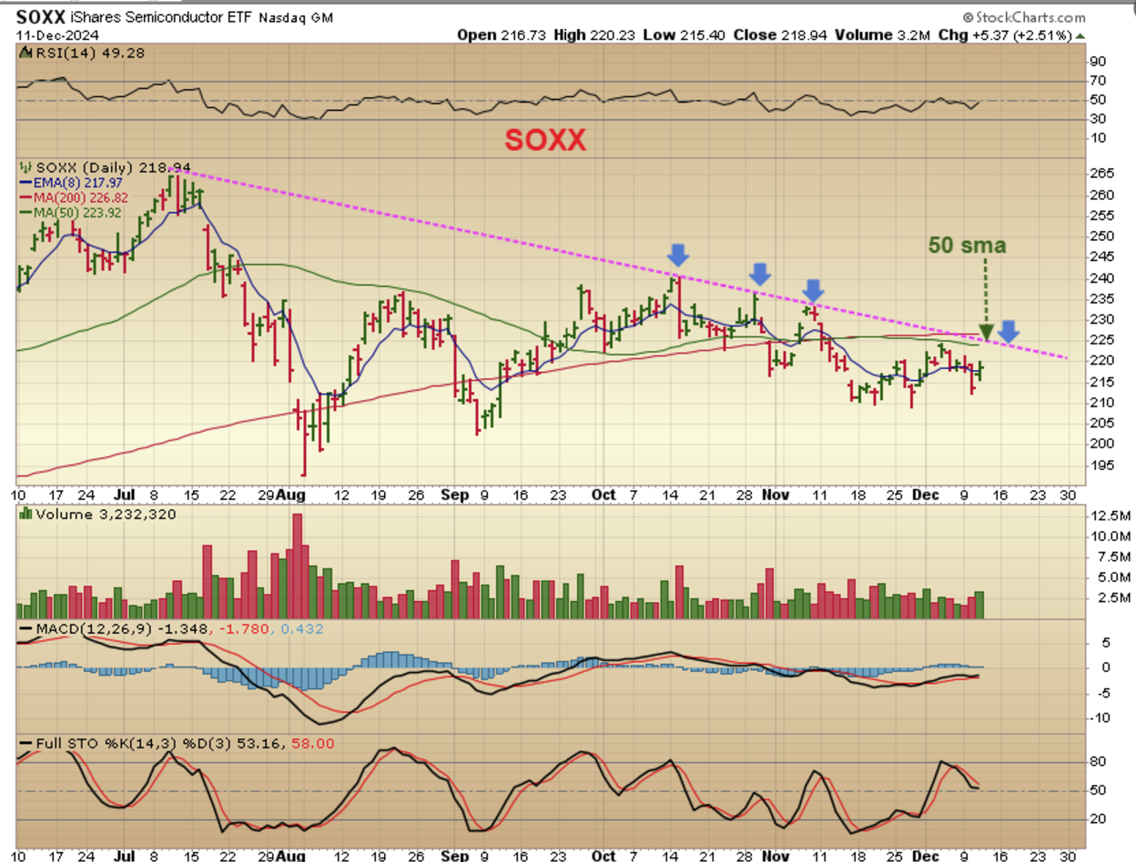Click the 70 level on RSI scale
The height and width of the screenshot is (862, 1136).
pyautogui.click(x=1098, y=81)
